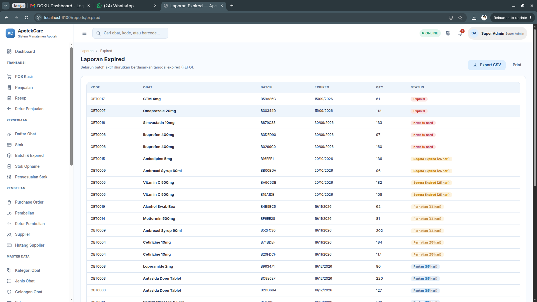Open the Super Admin profile menu

[x=497, y=33]
